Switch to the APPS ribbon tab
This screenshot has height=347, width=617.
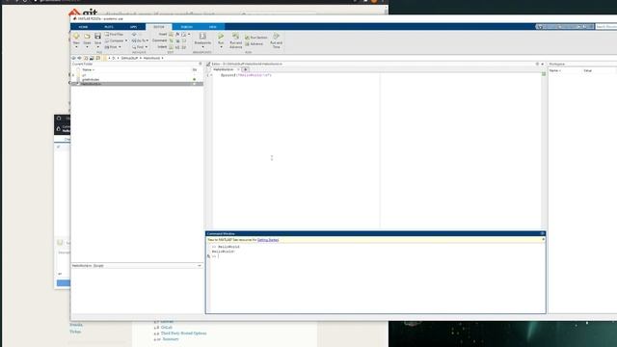coord(133,27)
